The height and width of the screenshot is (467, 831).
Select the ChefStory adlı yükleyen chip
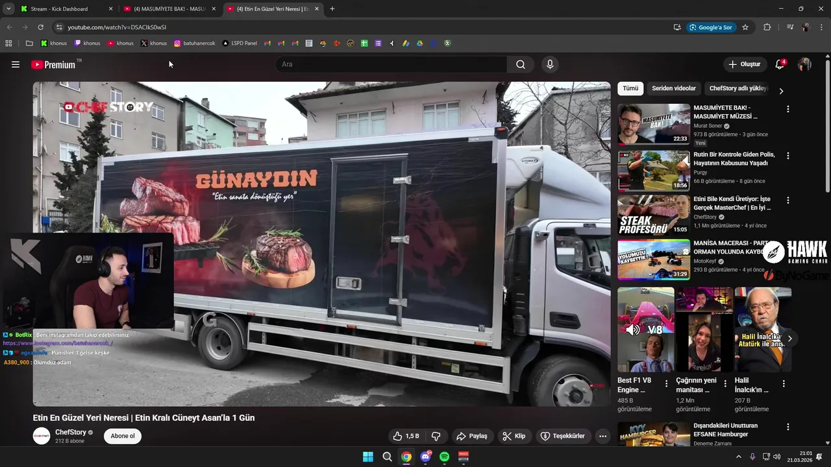coord(738,88)
